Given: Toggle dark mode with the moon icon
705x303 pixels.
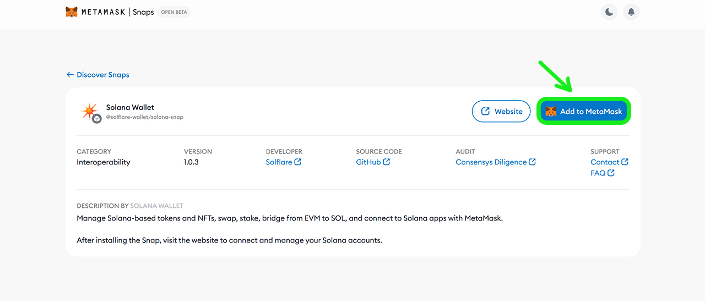Looking at the screenshot, I should click(609, 12).
